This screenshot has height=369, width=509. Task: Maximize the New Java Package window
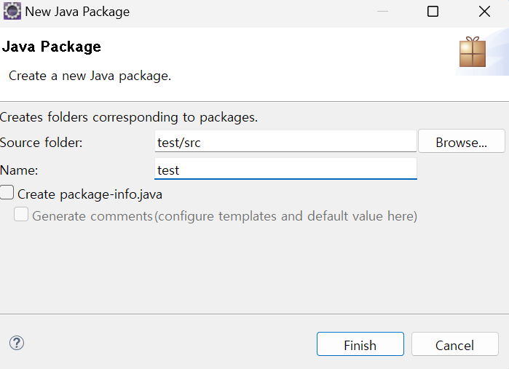[433, 12]
